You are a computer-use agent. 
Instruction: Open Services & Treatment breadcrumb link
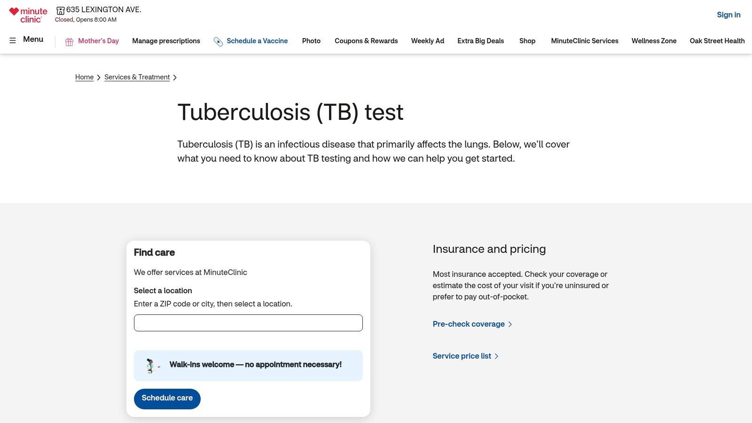[137, 77]
